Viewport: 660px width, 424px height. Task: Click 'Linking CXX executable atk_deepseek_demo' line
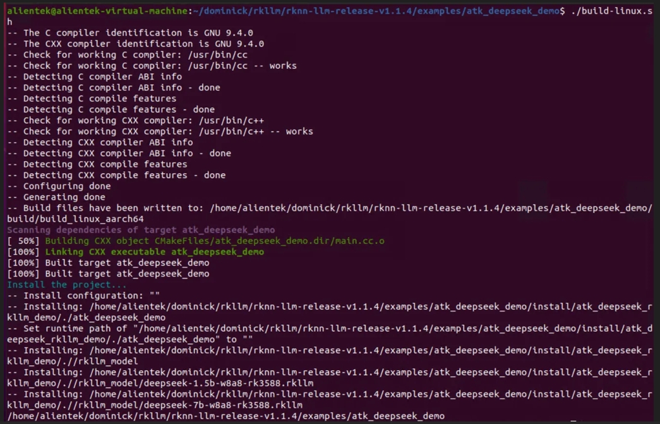155,251
